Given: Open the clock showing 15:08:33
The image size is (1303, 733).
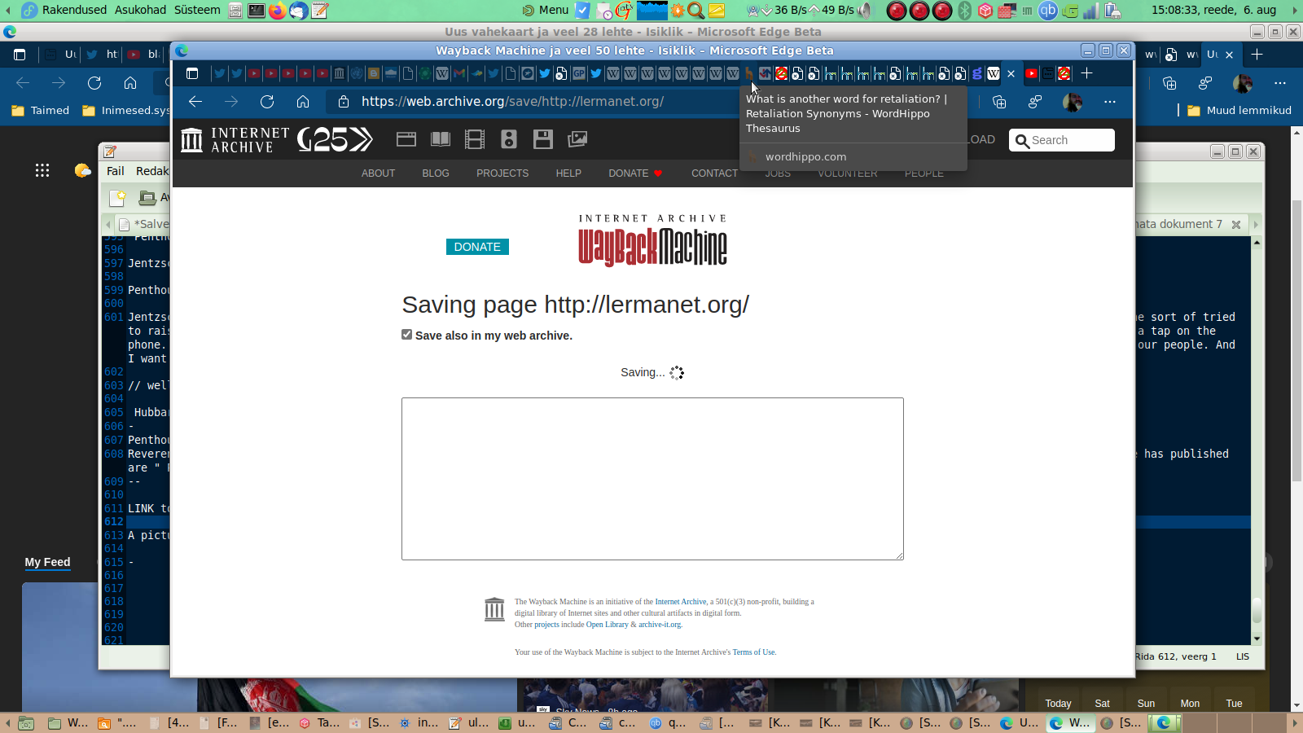Looking at the screenshot, I should [x=1213, y=10].
